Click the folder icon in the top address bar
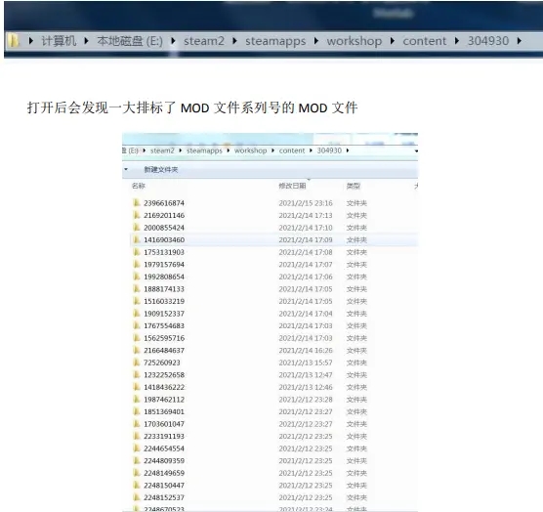Image resolution: width=543 pixels, height=512 pixels. (x=14, y=41)
